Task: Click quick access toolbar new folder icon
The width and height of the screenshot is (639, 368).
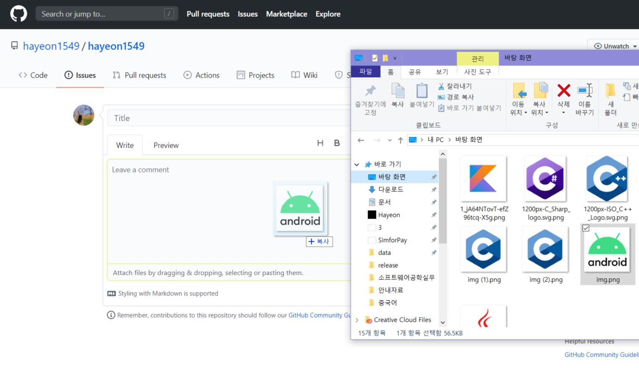Action: 385,58
